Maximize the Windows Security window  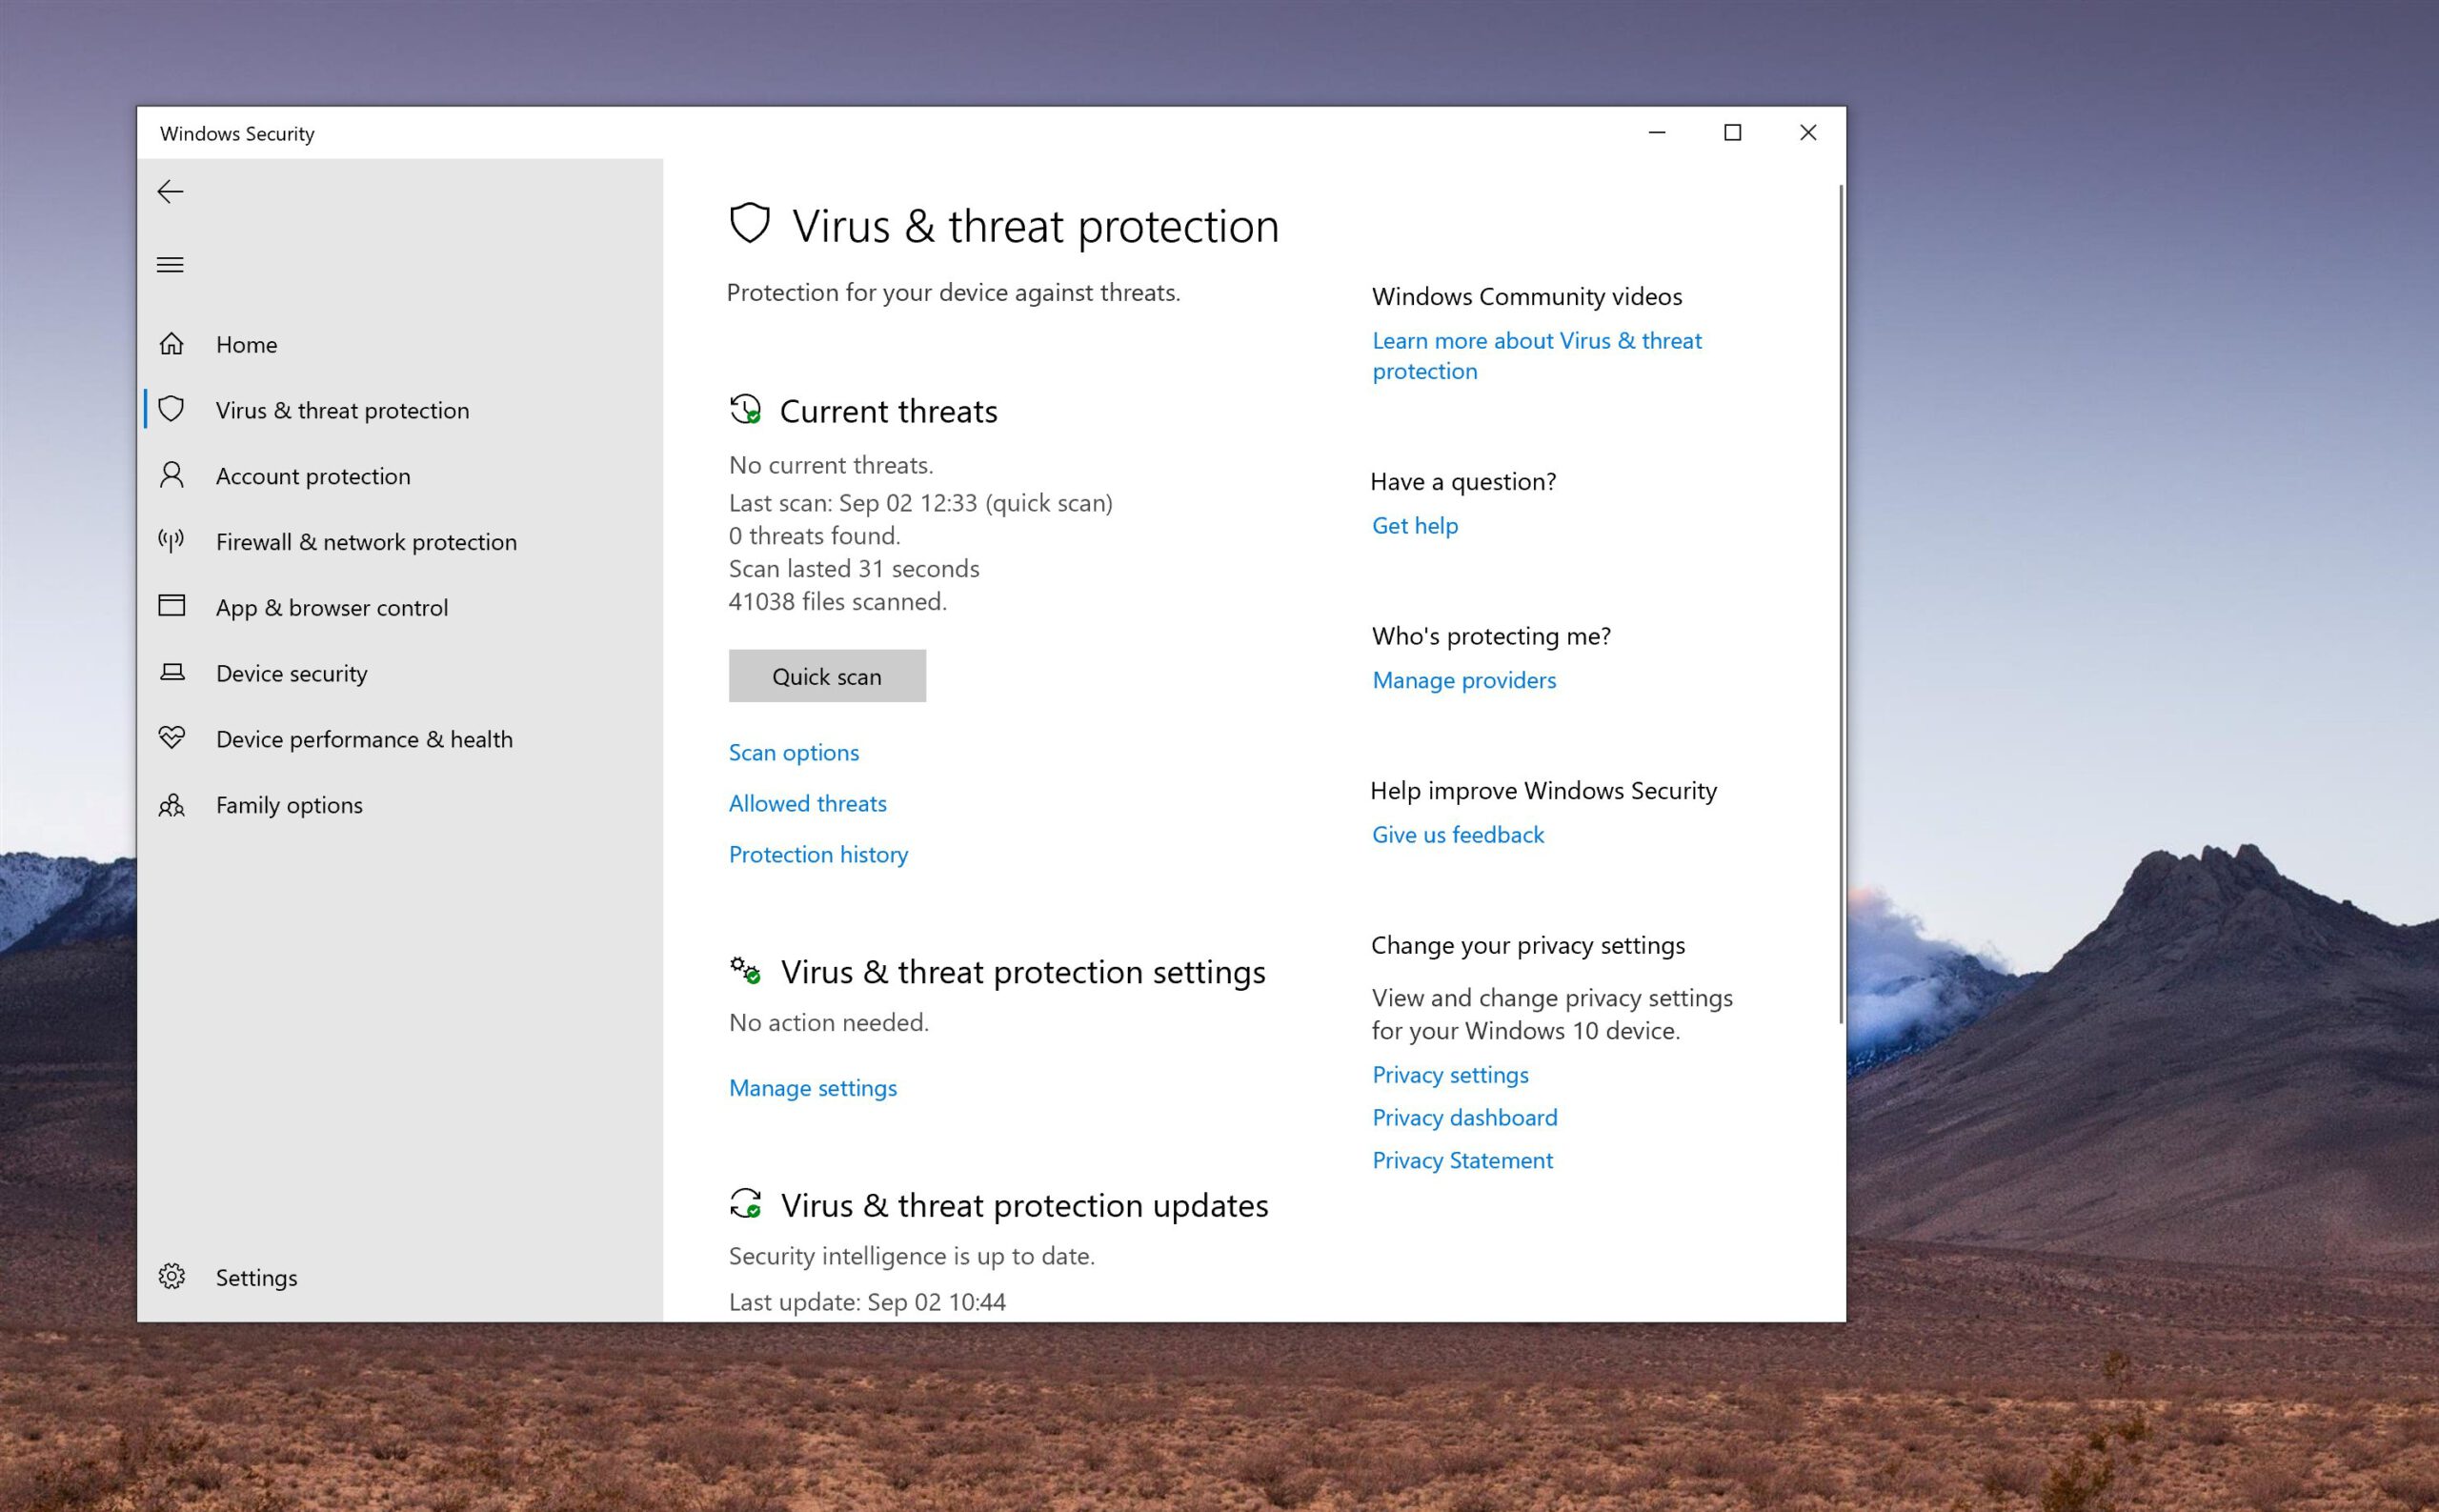1733,132
